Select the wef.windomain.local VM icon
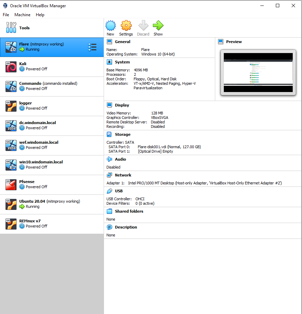302x314 pixels. coord(11,145)
